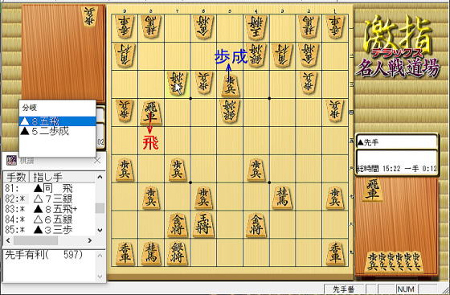Viewport: 450px width, 295px height.
Task: Click the captured pawns in sente's hand
Action: point(394,262)
